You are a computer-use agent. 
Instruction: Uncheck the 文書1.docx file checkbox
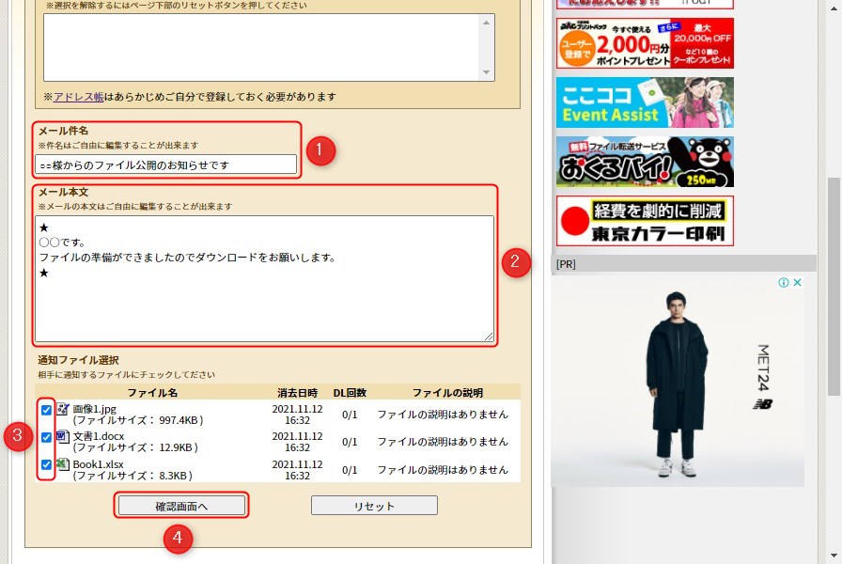coord(46,437)
